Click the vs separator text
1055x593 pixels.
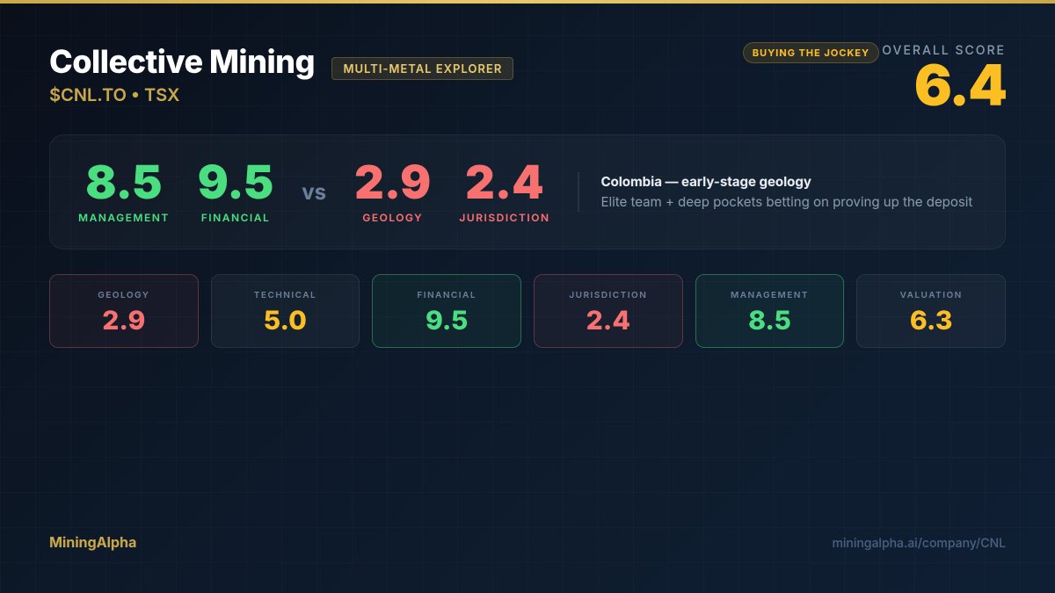tap(314, 192)
